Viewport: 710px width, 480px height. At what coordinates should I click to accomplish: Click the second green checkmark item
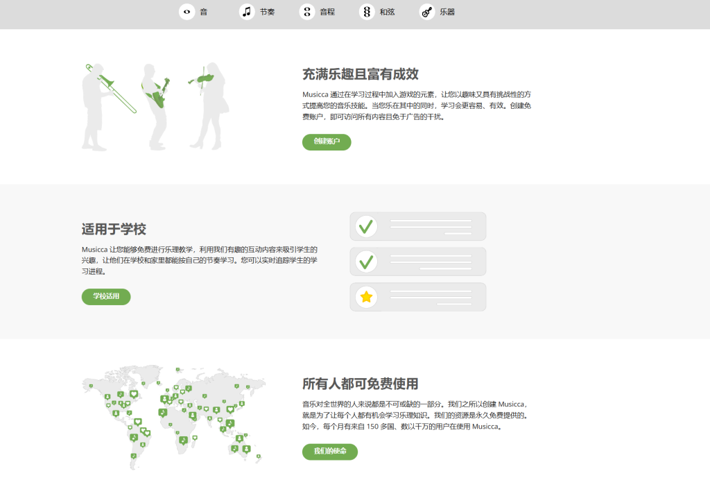pos(366,262)
